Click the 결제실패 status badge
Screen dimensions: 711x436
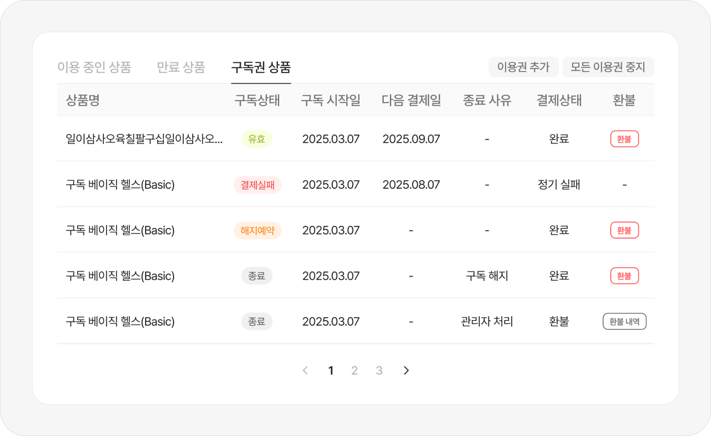258,185
